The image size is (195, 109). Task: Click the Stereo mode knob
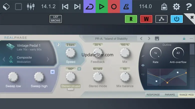[x=98, y=77]
